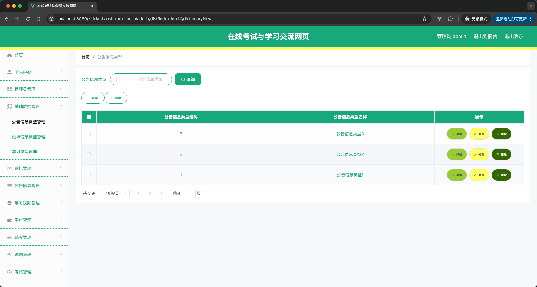Collapse the 基础数据管理 menu chevron

coord(61,106)
